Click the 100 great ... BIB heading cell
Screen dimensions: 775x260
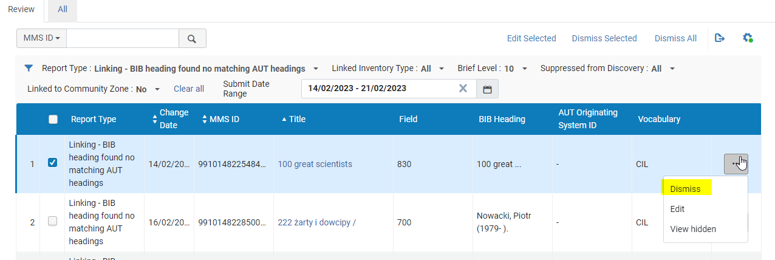pos(499,164)
